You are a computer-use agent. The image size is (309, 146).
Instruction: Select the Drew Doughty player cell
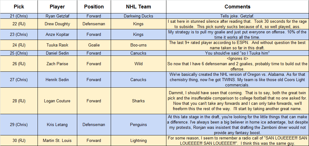pos(57,24)
